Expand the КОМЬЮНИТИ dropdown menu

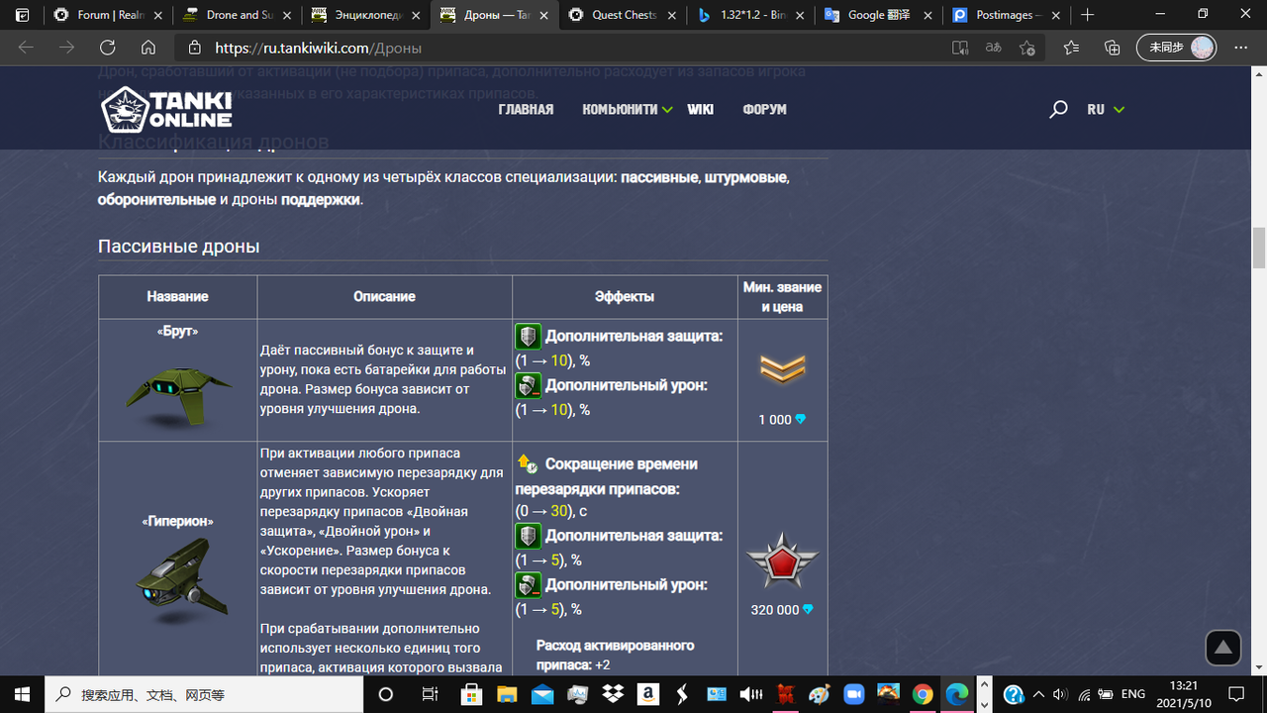[x=628, y=110]
